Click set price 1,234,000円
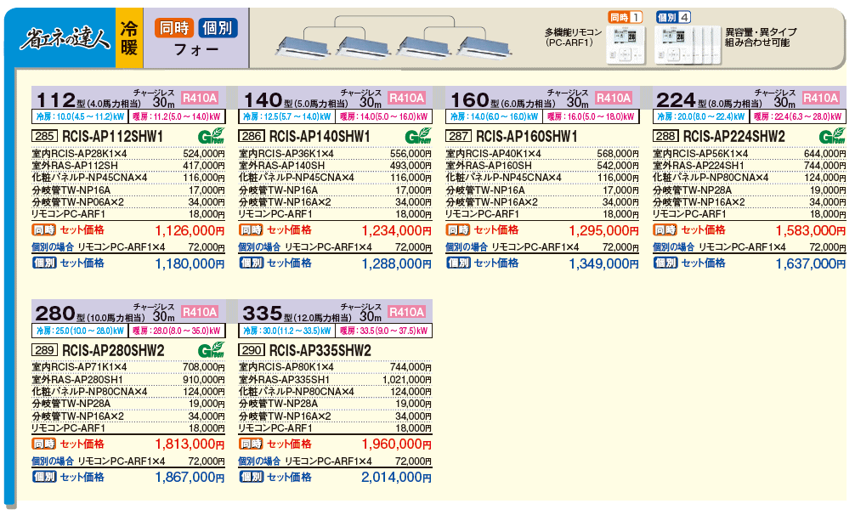855x515 pixels. 396,230
